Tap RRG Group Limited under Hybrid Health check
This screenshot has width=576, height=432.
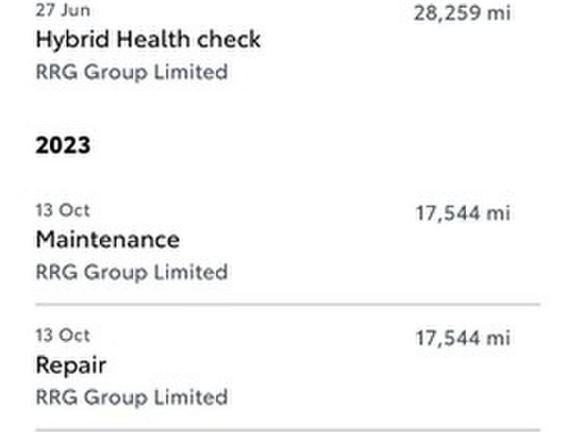[131, 72]
